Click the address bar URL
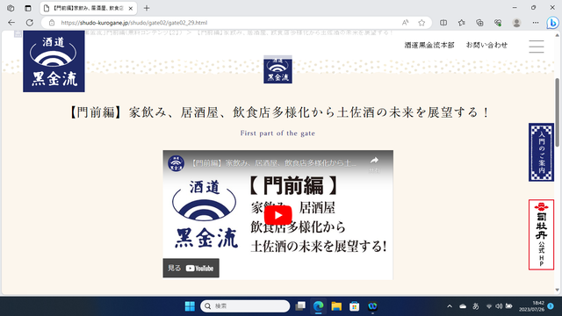 134,23
